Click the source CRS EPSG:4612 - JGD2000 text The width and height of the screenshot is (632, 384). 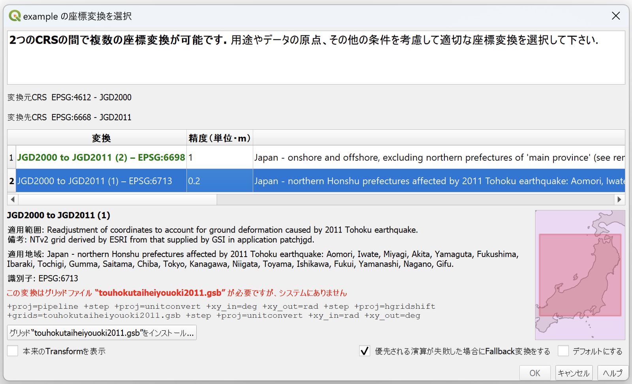click(x=91, y=97)
